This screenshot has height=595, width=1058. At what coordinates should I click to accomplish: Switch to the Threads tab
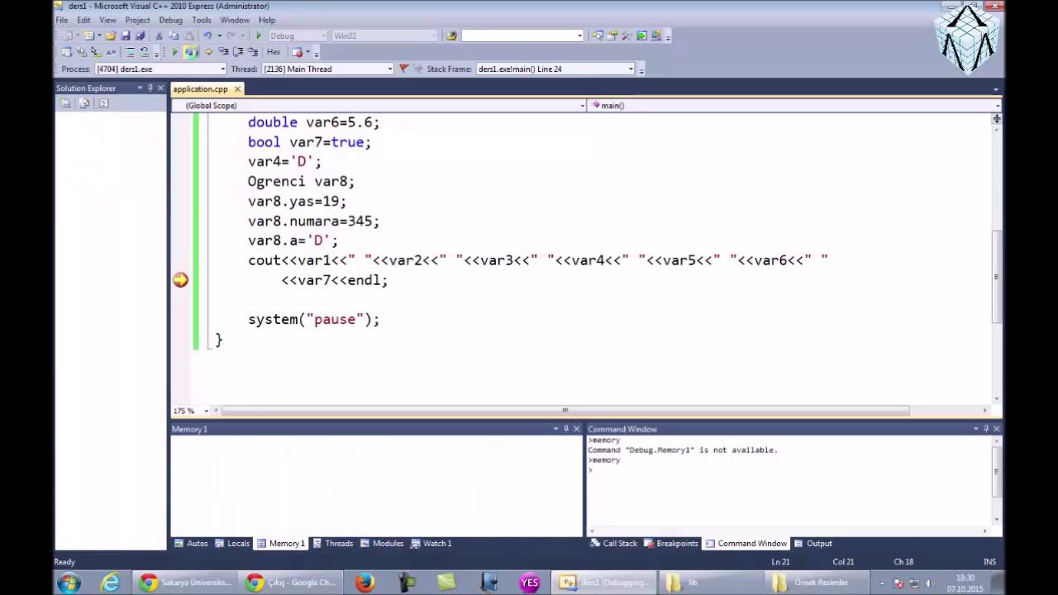coord(332,544)
